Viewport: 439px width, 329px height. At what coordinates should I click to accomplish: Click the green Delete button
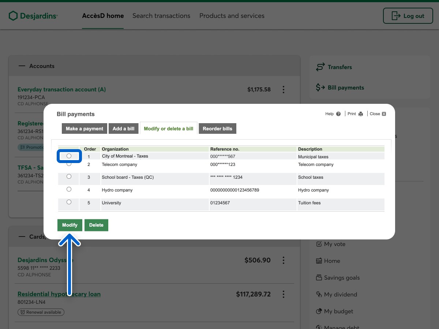pos(96,225)
